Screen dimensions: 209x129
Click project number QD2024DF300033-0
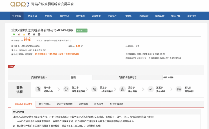pos(31,46)
